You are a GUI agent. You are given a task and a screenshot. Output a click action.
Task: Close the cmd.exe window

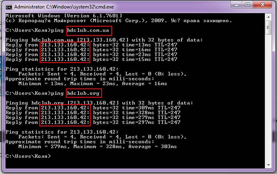point(262,5)
